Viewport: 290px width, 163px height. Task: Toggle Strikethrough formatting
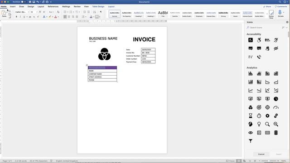(30, 17)
